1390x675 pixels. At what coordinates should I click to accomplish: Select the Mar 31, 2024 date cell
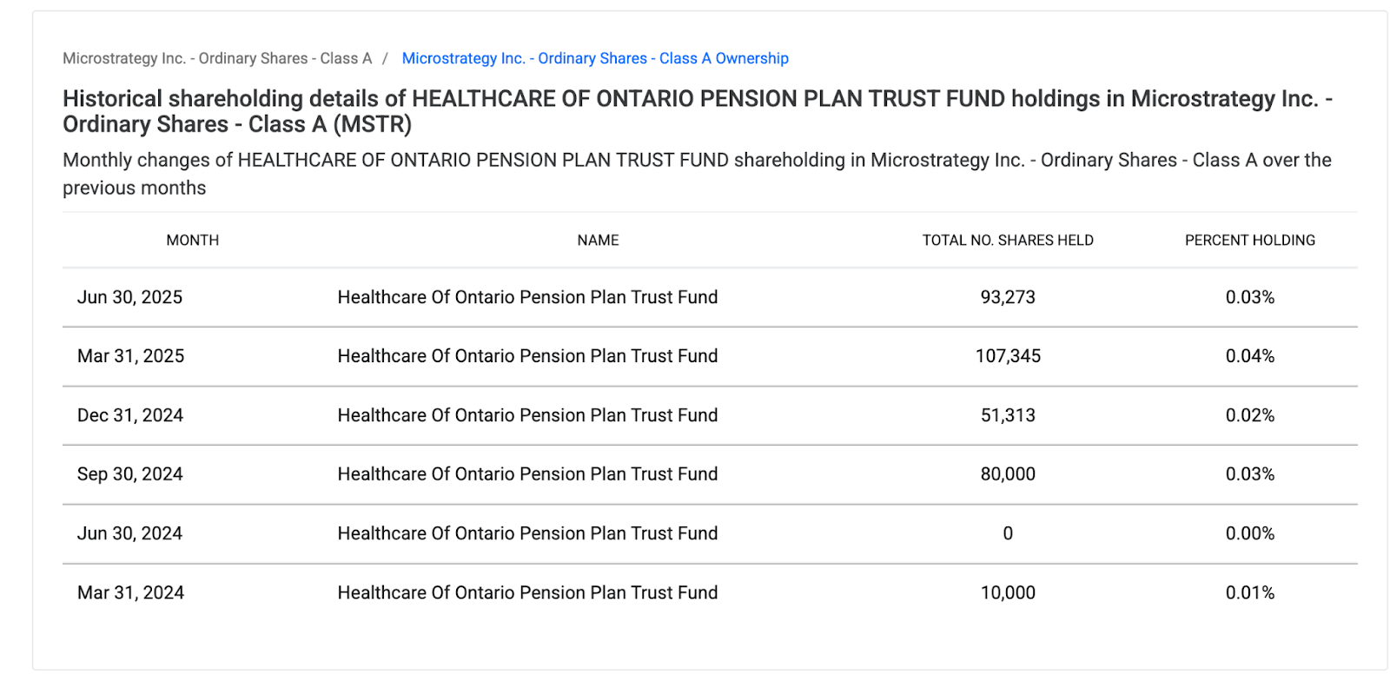(131, 592)
